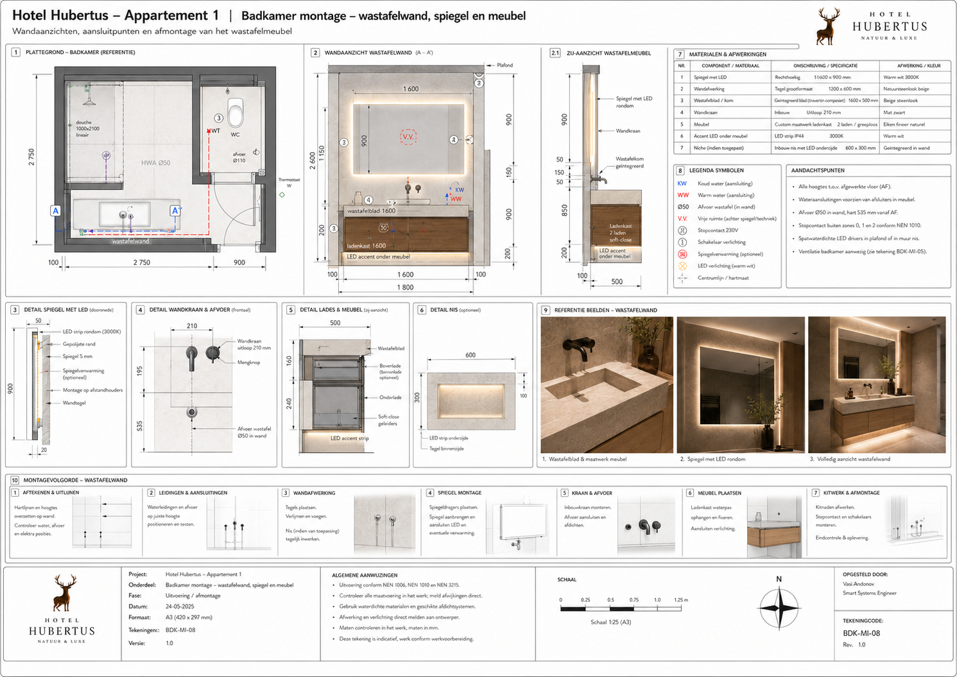Click the label ladenkast 1600 in elevation
The height and width of the screenshot is (677, 957).
click(366, 246)
